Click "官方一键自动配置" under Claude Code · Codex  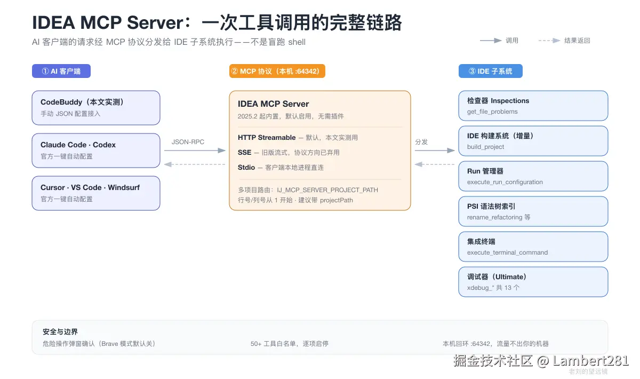coord(67,156)
